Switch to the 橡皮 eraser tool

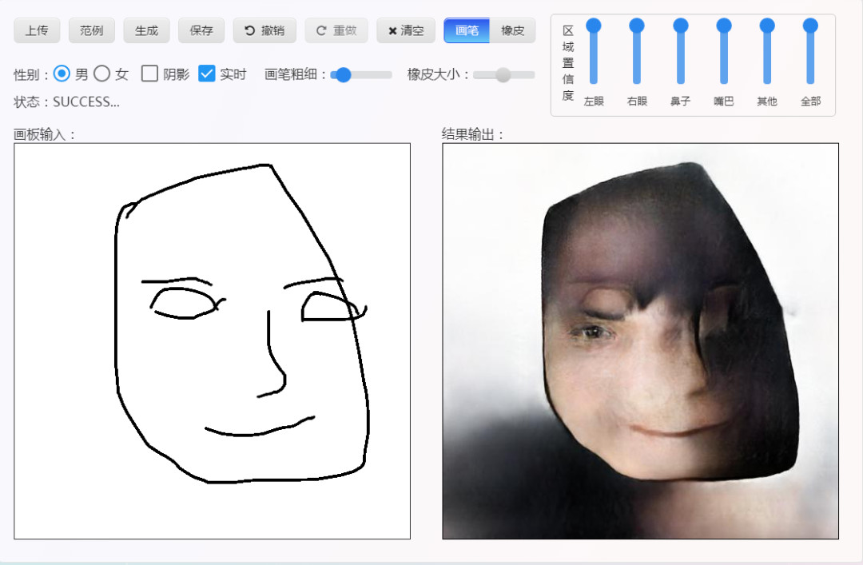(x=512, y=30)
